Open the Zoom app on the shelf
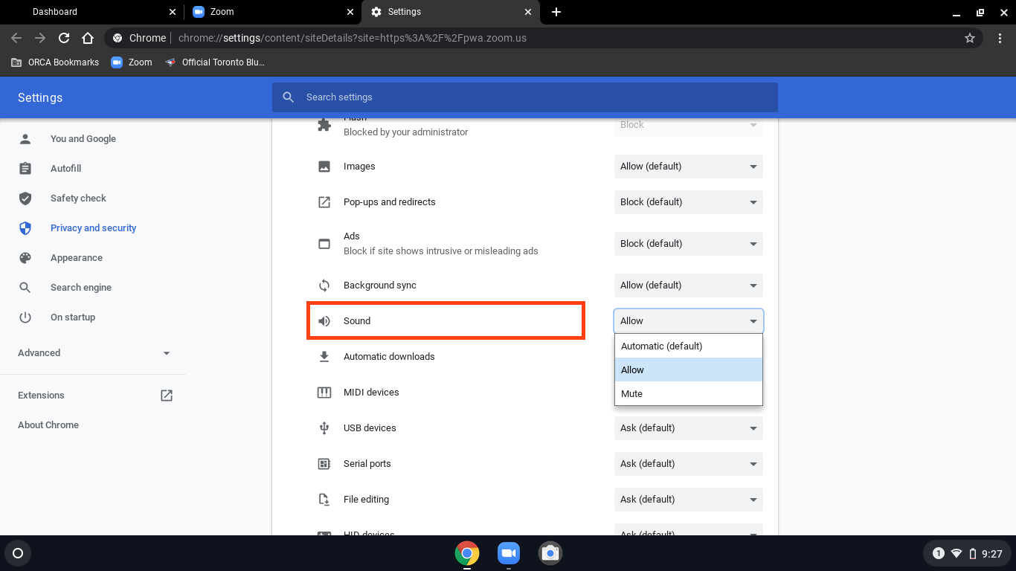The image size is (1016, 571). click(x=509, y=553)
